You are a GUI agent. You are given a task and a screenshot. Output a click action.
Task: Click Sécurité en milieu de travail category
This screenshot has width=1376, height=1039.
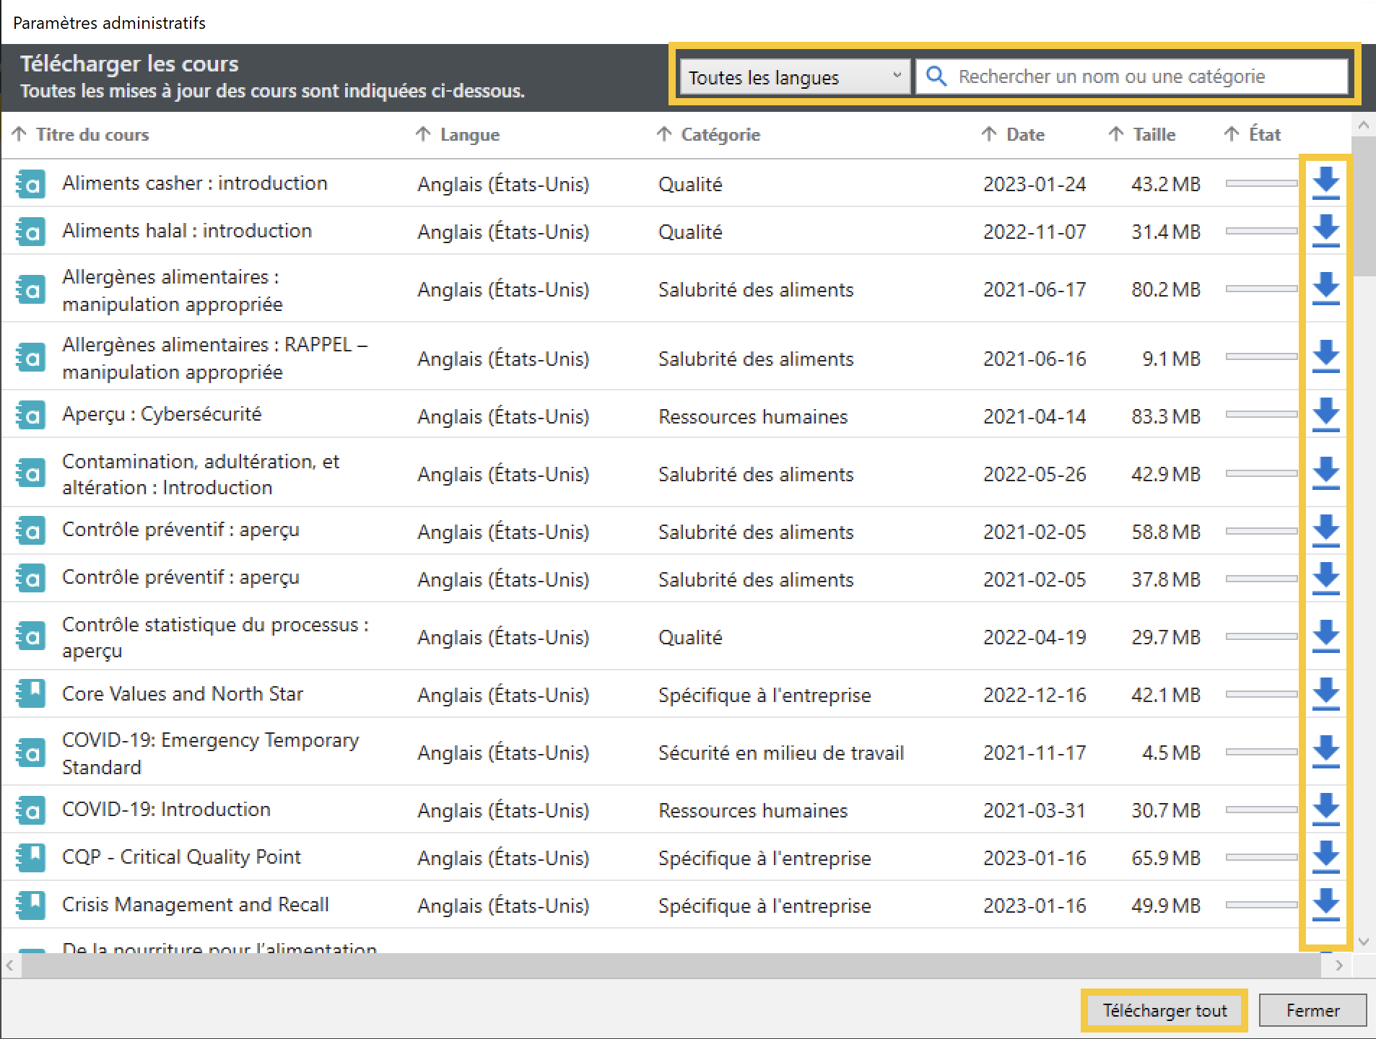(781, 753)
